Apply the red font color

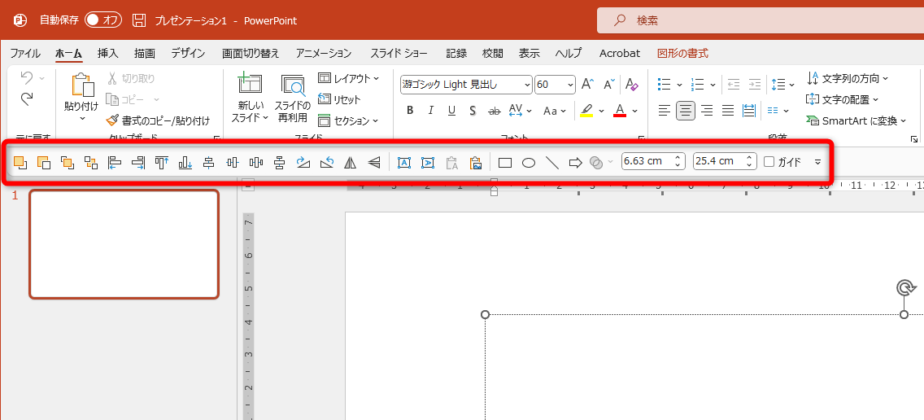[x=619, y=111]
